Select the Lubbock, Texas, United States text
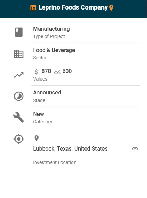This screenshot has height=198, width=147. 70,148
